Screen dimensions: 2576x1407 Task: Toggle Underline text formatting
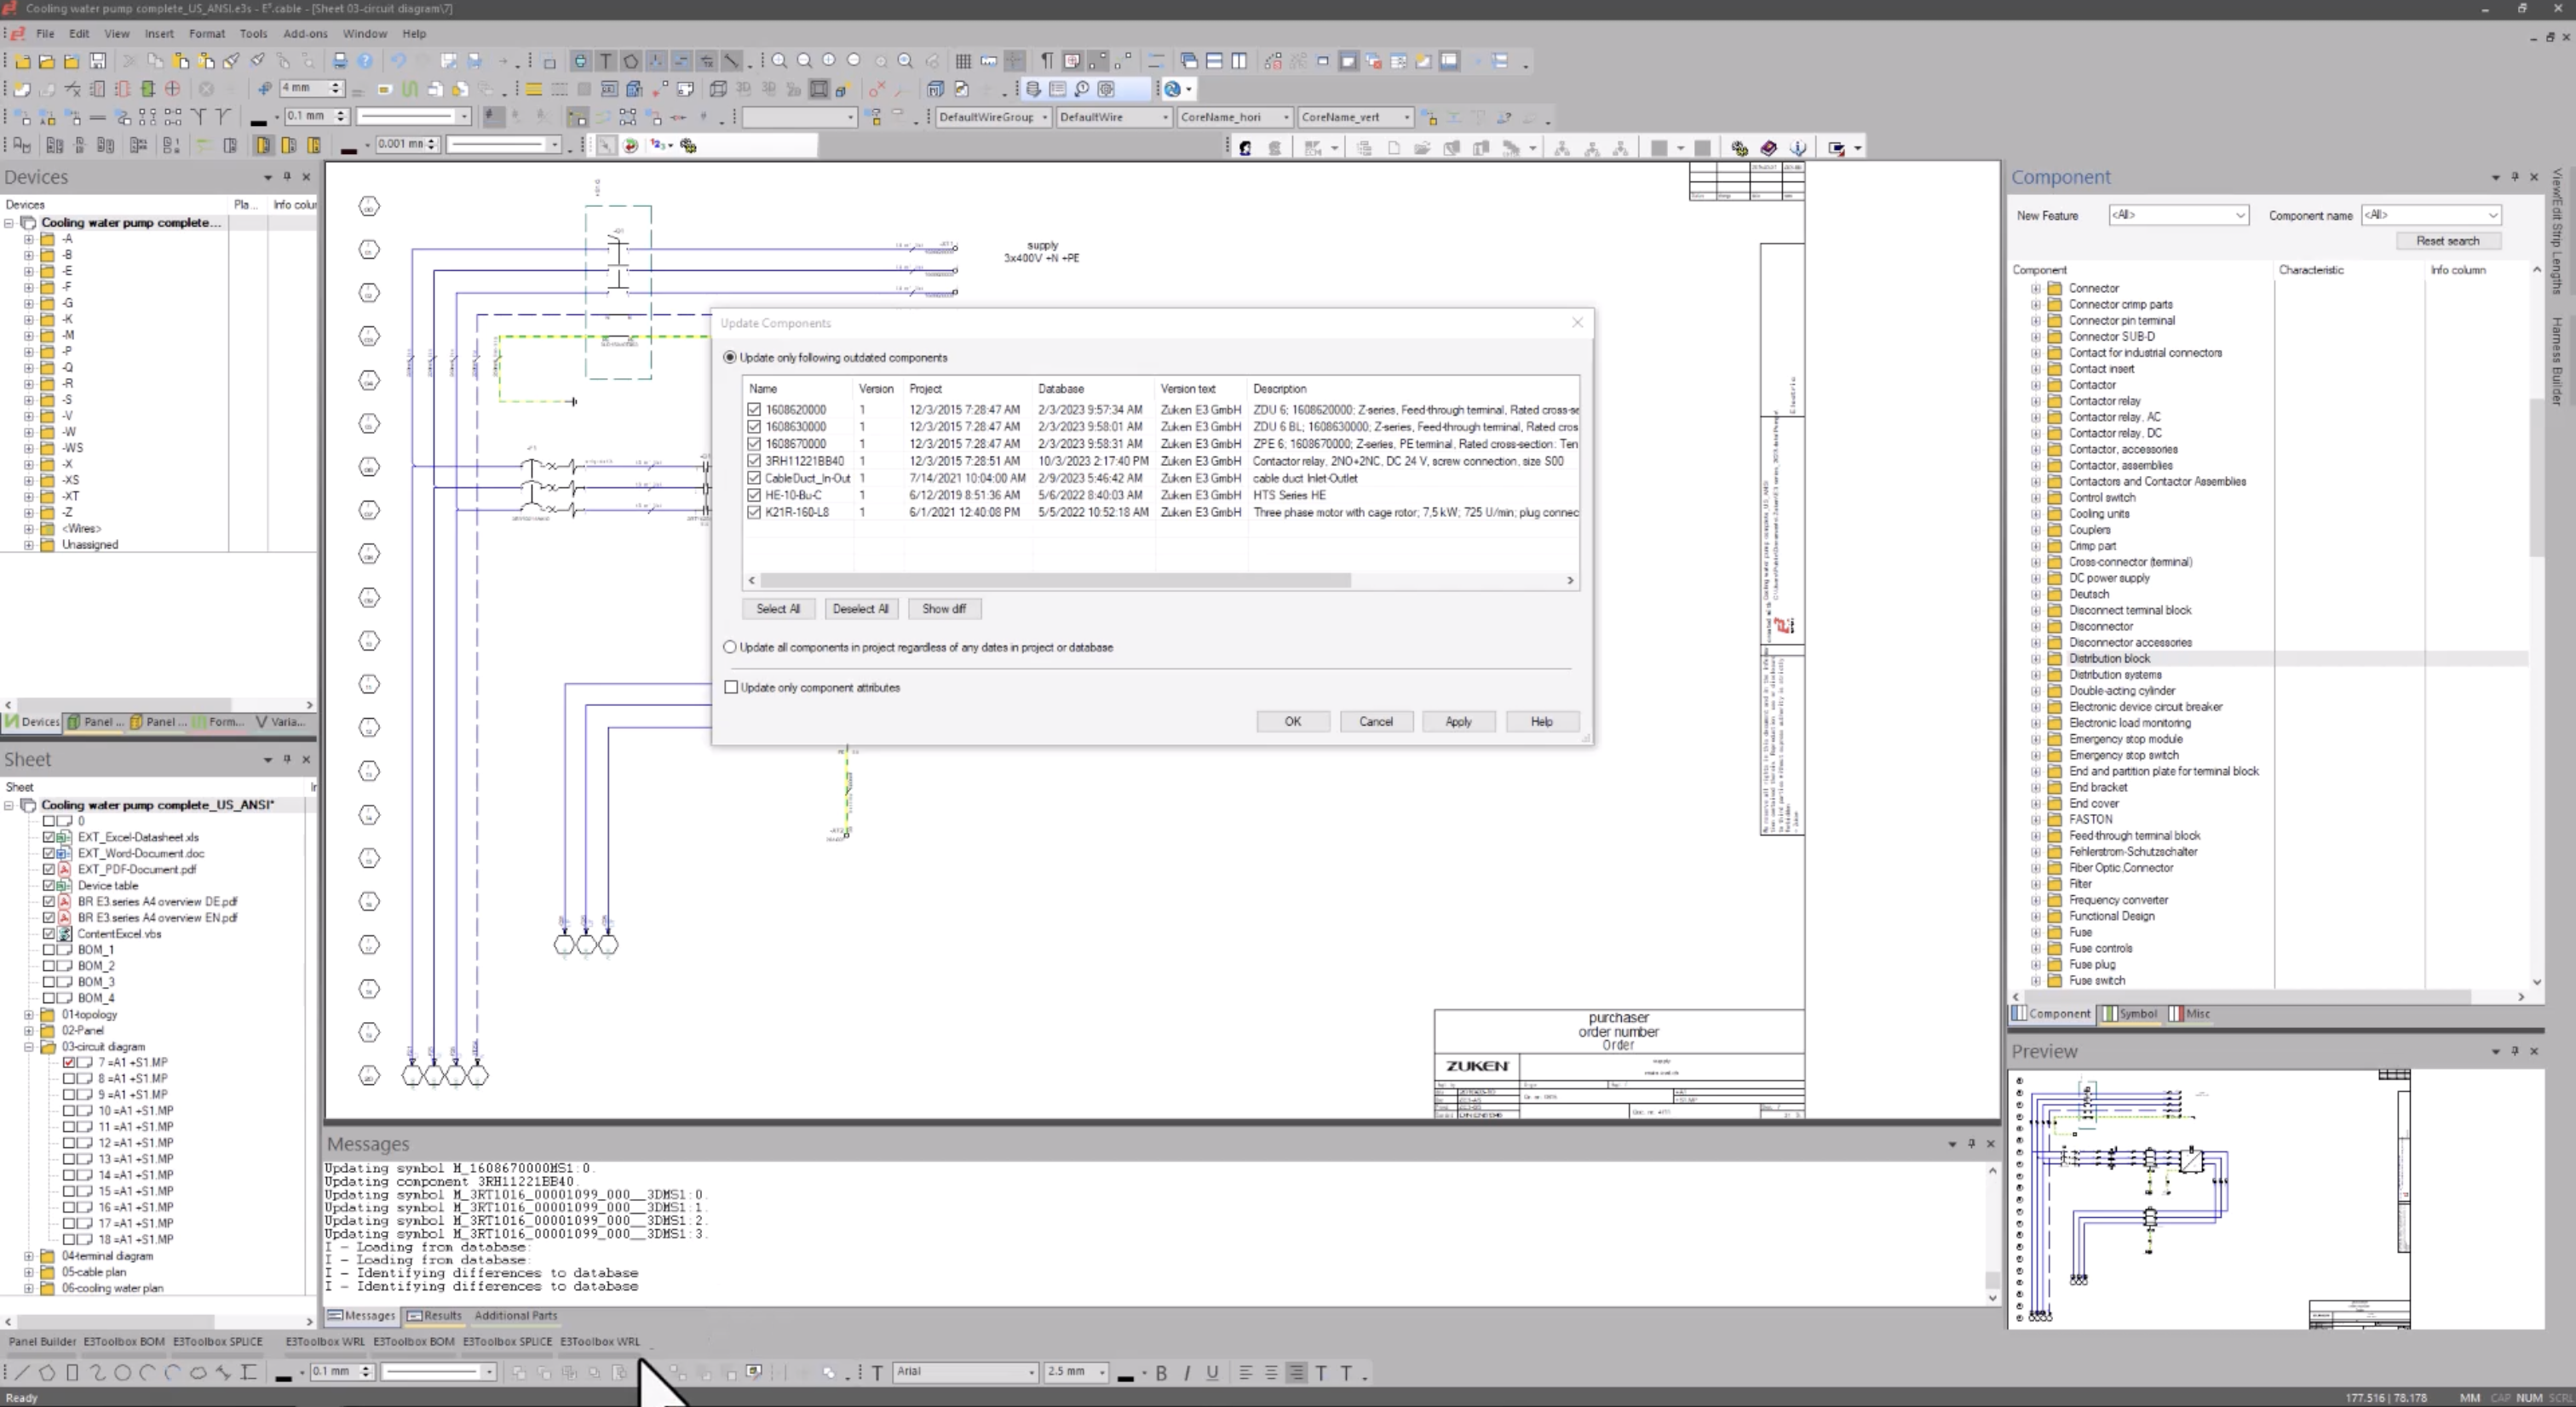pyautogui.click(x=1212, y=1373)
